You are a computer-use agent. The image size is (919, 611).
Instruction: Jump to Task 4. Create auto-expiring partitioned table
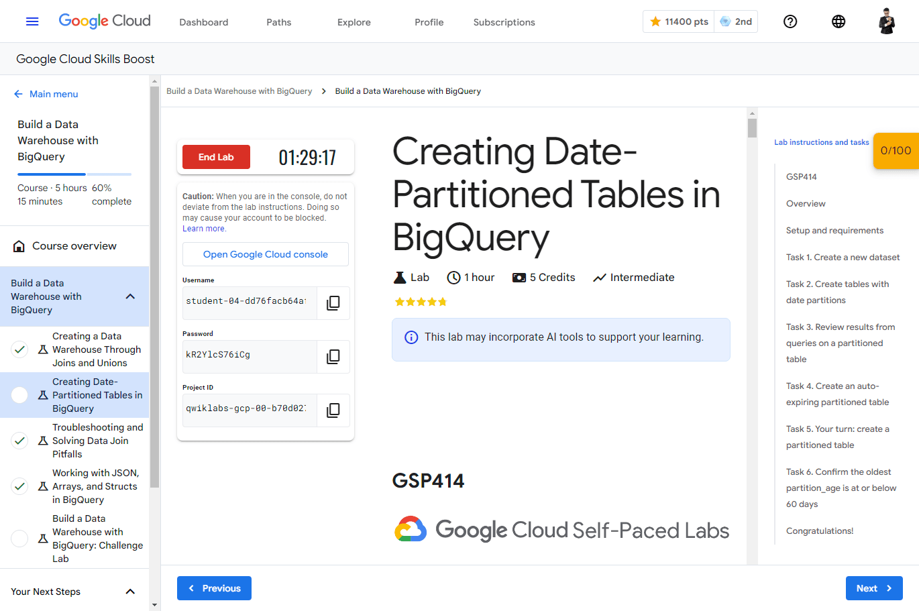[838, 394]
